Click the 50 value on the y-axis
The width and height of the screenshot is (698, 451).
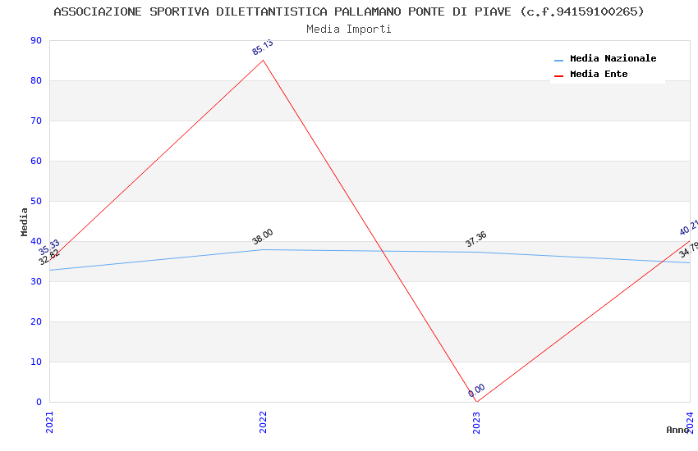35,202
